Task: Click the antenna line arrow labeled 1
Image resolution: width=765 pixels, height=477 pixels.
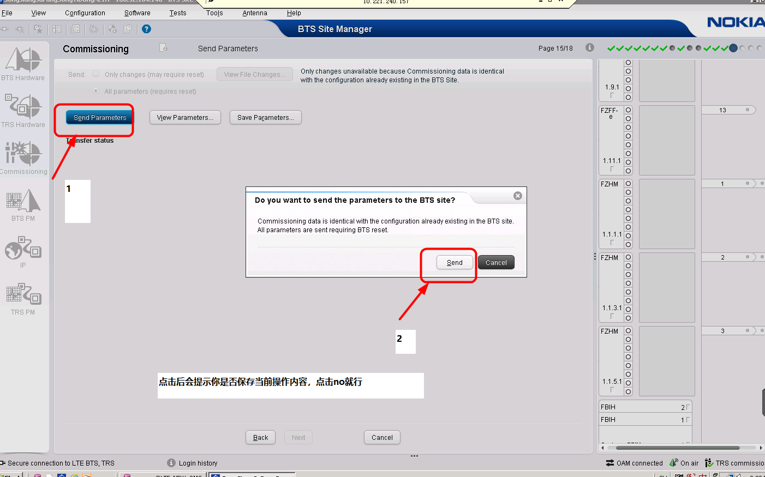Action: click(728, 184)
